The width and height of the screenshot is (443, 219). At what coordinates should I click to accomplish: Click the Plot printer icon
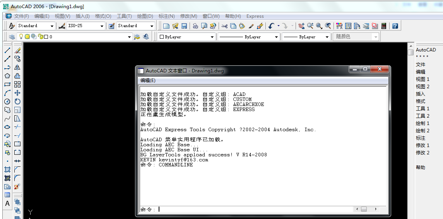coord(195,26)
